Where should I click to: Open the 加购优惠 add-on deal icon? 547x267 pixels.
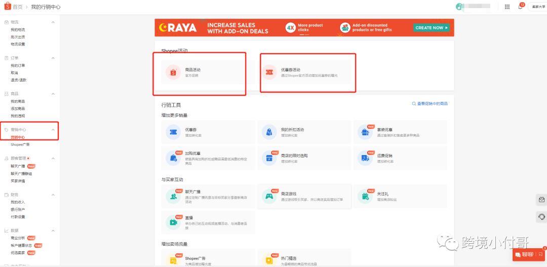pyautogui.click(x=173, y=158)
